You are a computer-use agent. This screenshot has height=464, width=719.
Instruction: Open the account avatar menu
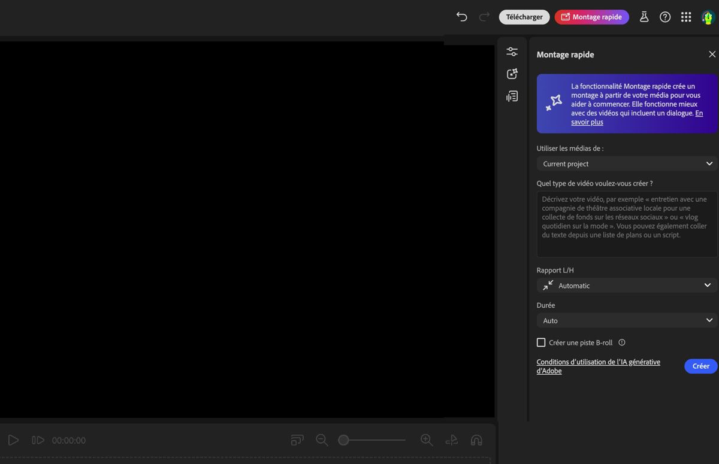(708, 17)
